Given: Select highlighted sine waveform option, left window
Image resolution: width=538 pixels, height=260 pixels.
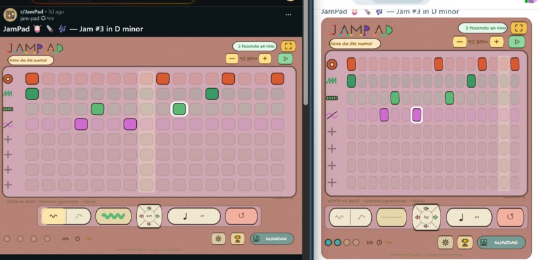Looking at the screenshot, I should click(x=54, y=216).
